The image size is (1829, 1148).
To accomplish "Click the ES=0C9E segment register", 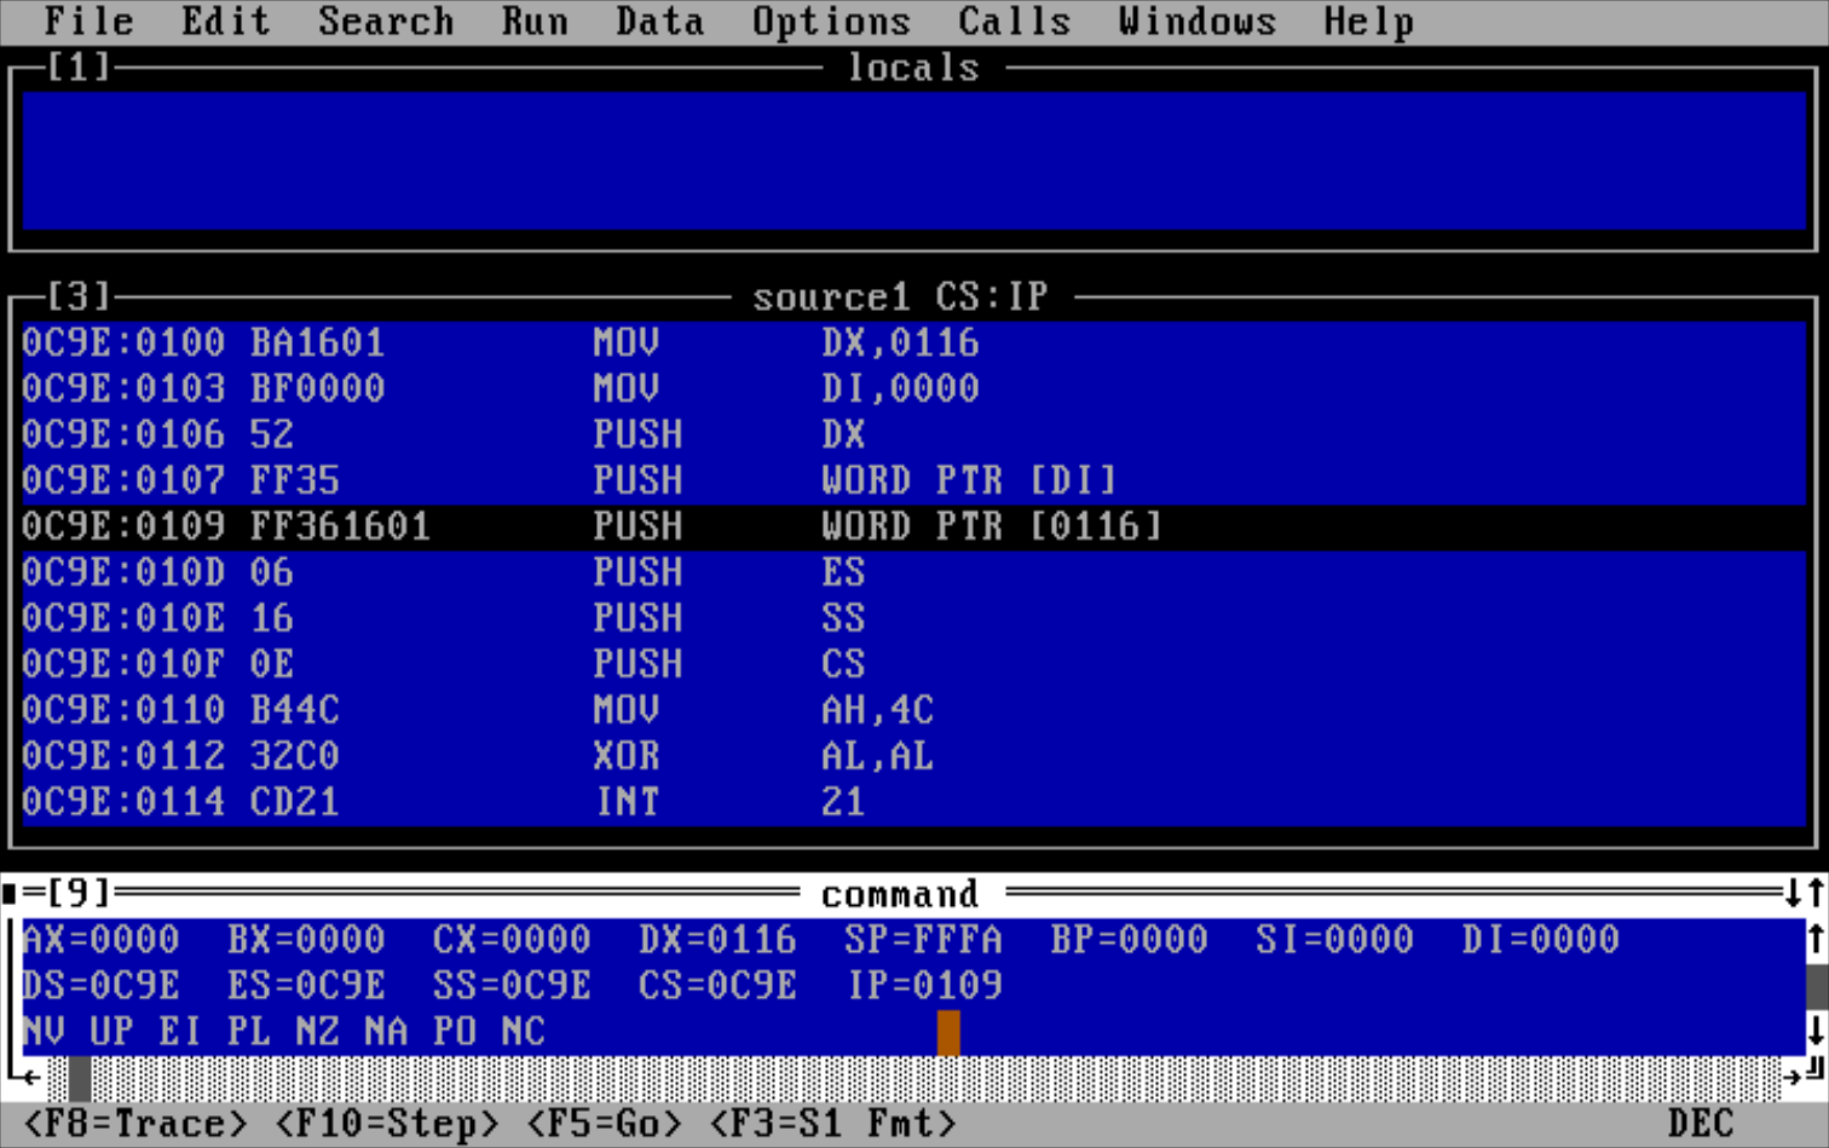I will pos(307,985).
